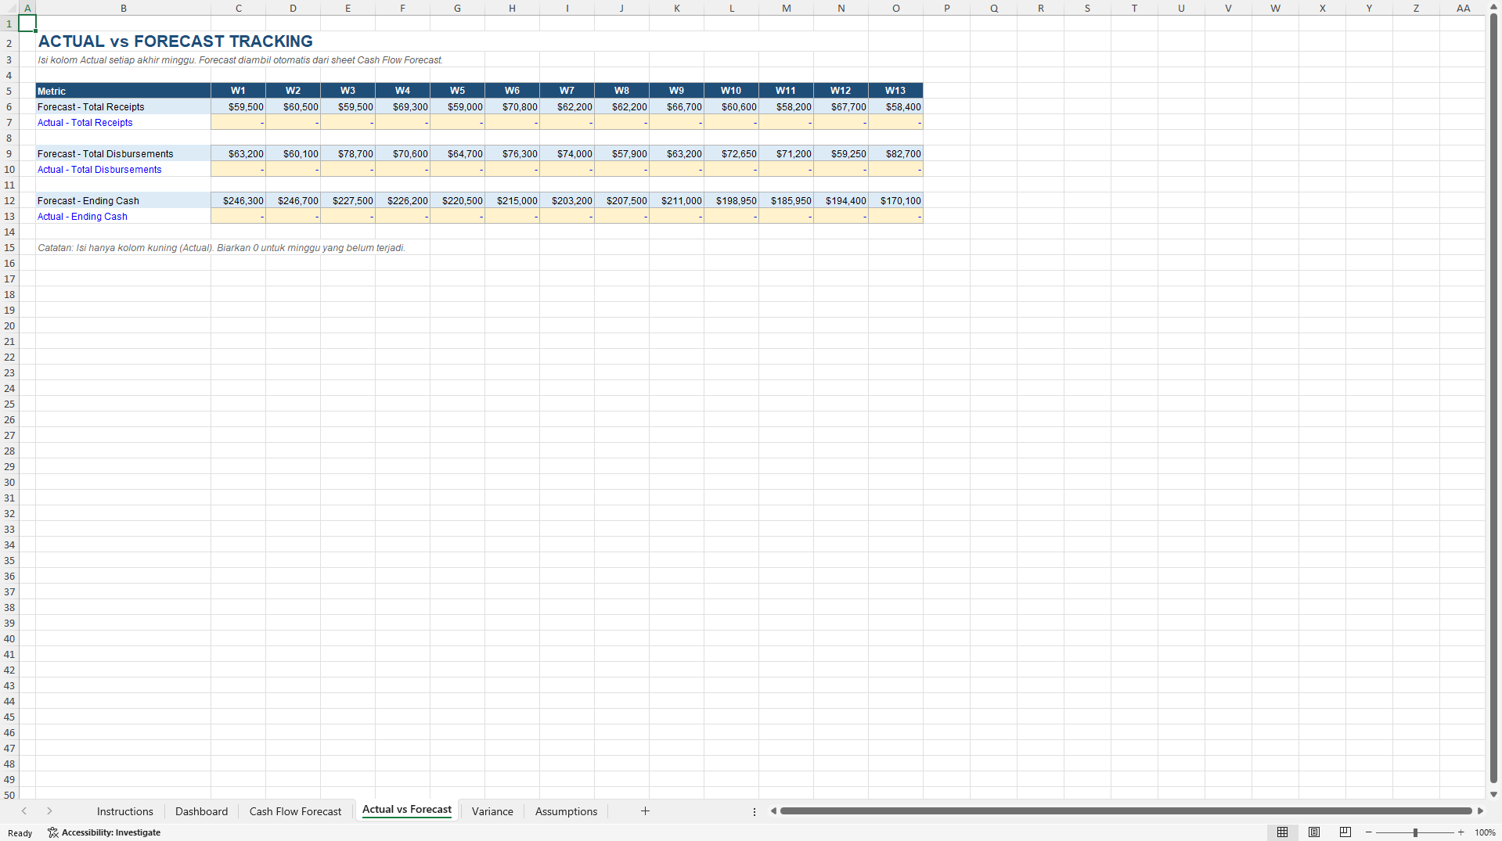
Task: Switch to Page Layout view icon
Action: (x=1314, y=832)
